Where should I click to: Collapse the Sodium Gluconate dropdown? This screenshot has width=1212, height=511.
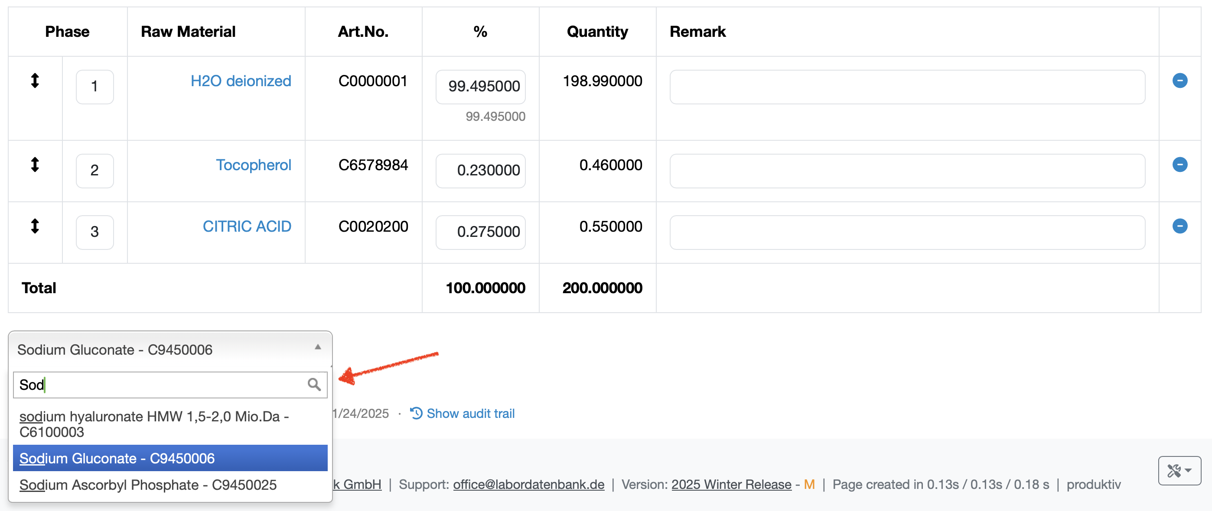318,347
